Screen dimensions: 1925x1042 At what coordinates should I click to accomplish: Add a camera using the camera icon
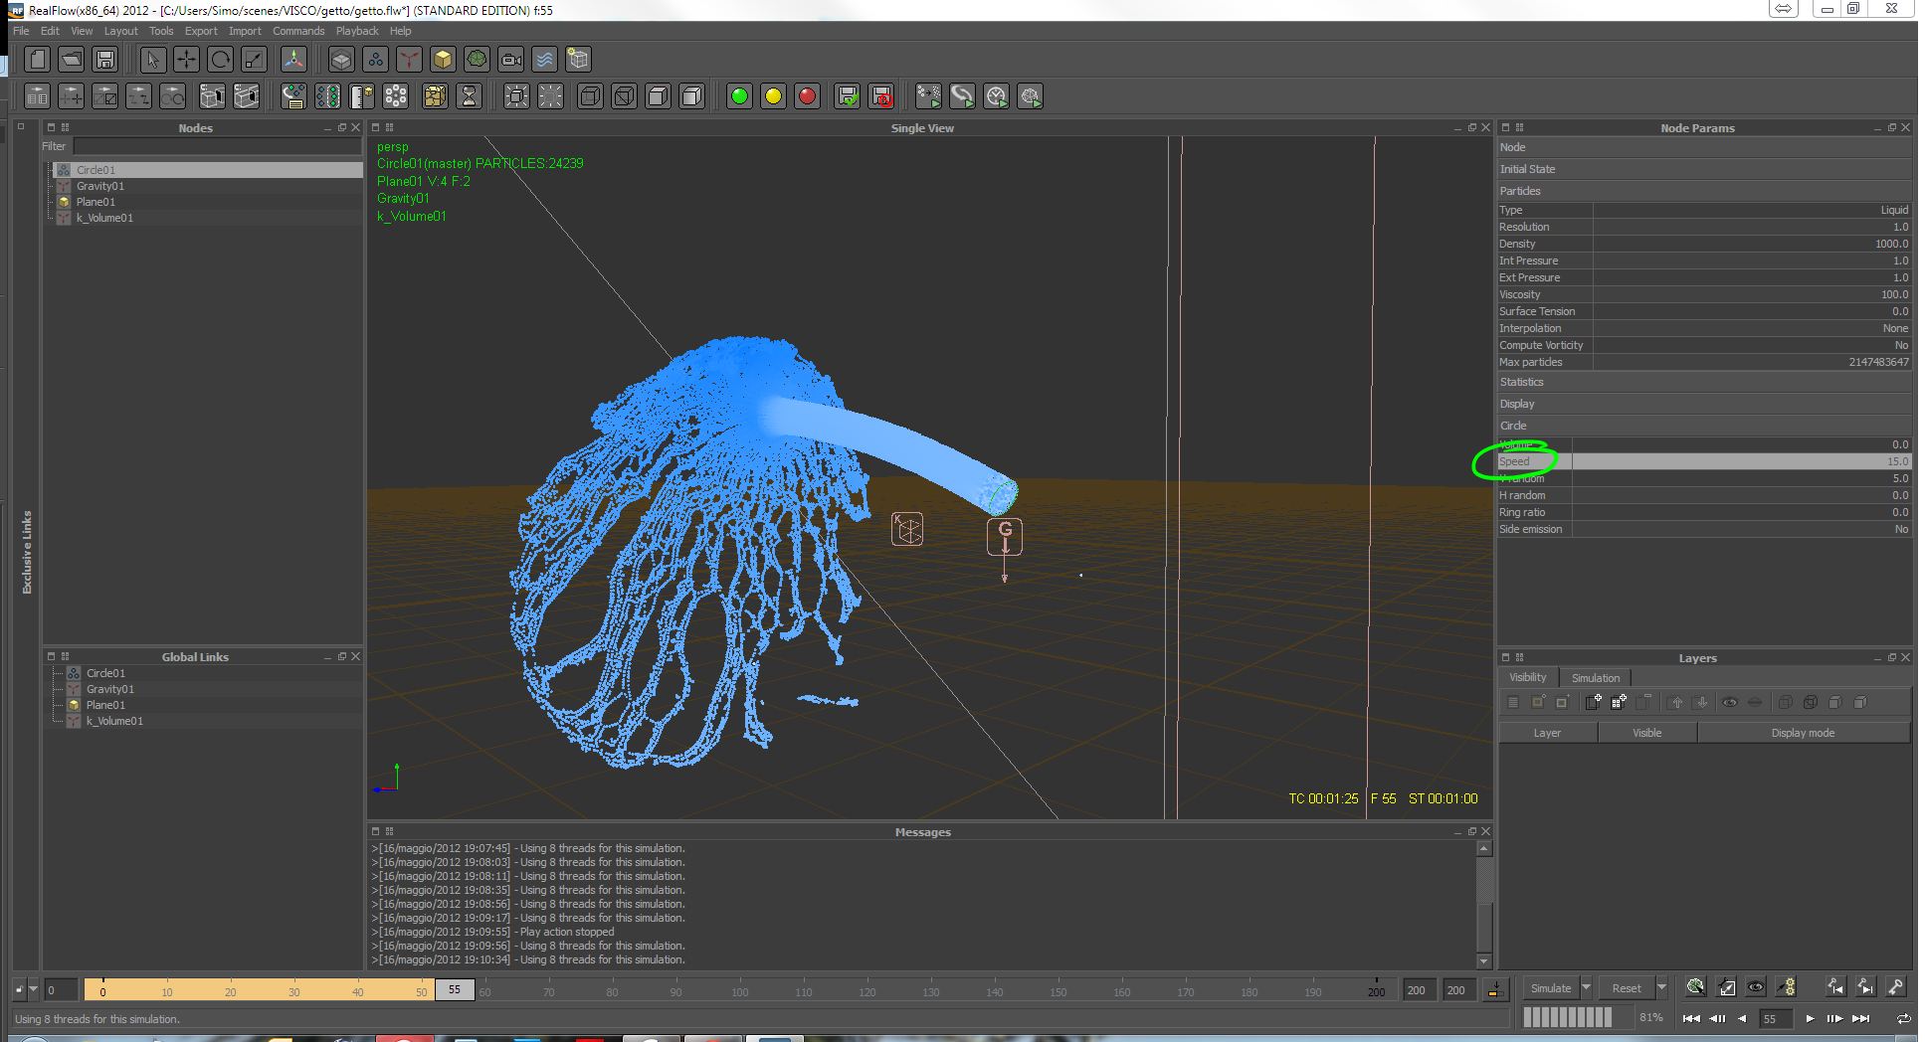pos(510,60)
